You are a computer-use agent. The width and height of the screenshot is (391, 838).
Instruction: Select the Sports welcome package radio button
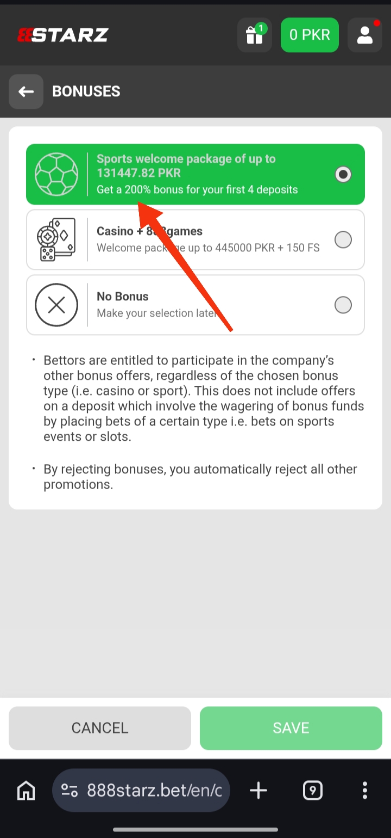343,174
